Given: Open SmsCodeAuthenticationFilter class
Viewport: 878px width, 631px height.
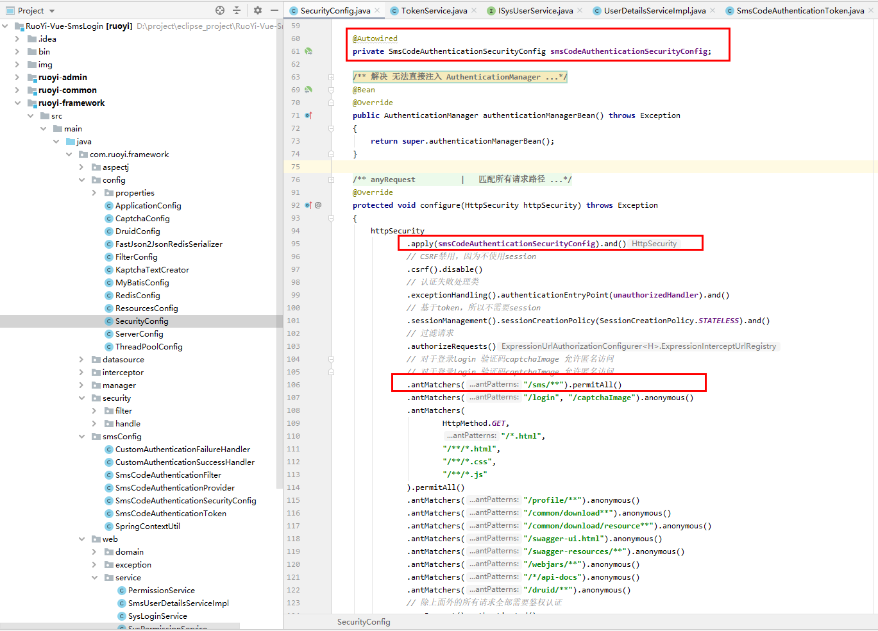Looking at the screenshot, I should pos(168,475).
